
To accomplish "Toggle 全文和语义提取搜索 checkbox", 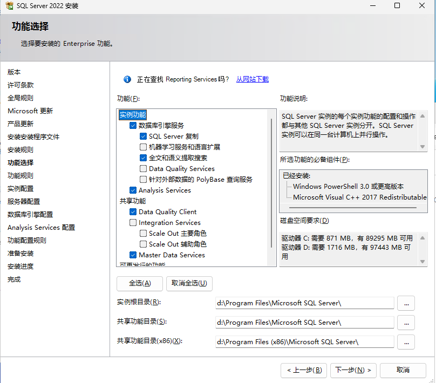I will pos(143,158).
